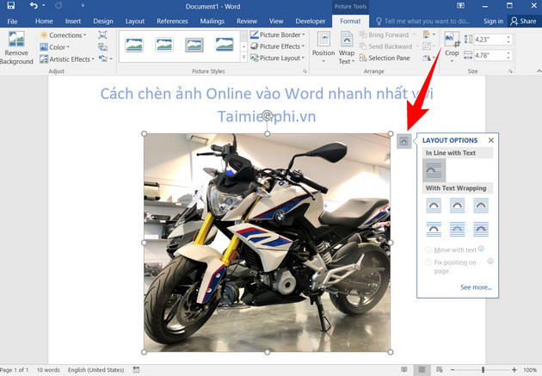Open the Corrections dropdown
The height and width of the screenshot is (376, 542).
tap(63, 35)
